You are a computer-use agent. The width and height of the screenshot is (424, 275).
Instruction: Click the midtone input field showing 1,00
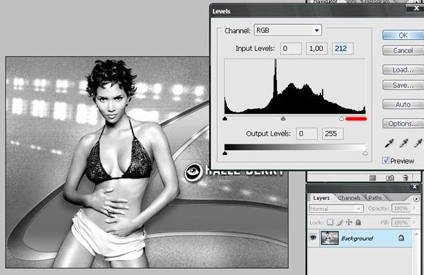(317, 48)
